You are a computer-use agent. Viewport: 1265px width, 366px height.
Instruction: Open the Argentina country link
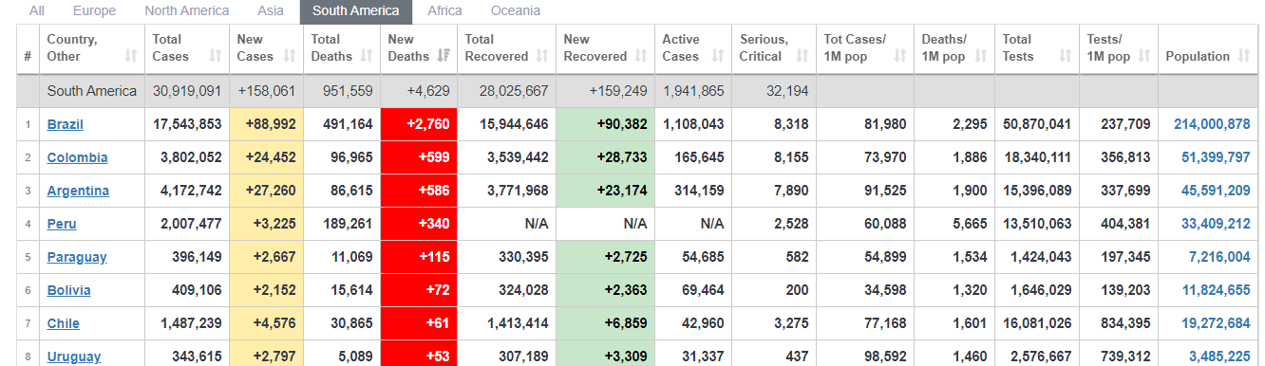[x=78, y=191]
